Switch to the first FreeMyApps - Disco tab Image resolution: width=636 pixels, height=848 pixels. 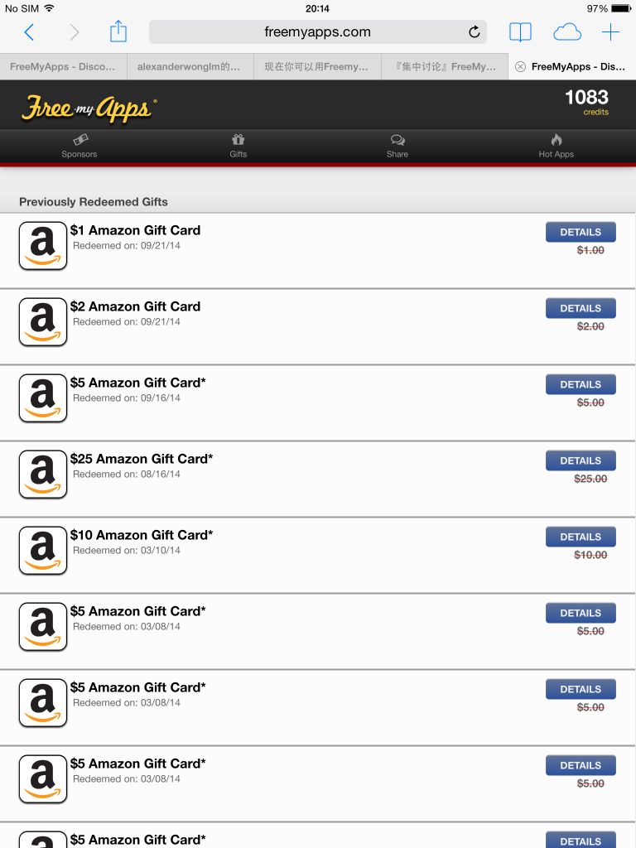click(63, 66)
